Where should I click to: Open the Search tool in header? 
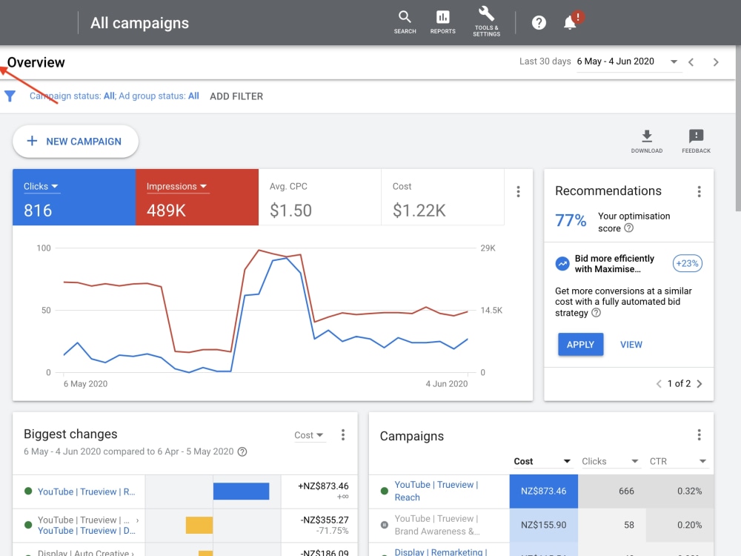[405, 22]
